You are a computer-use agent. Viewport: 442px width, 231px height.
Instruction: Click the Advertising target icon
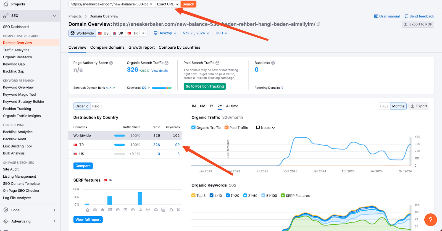6,221
